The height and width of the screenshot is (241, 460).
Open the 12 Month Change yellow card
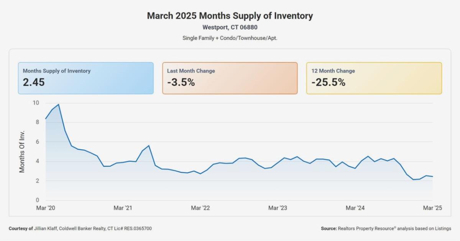[374, 78]
